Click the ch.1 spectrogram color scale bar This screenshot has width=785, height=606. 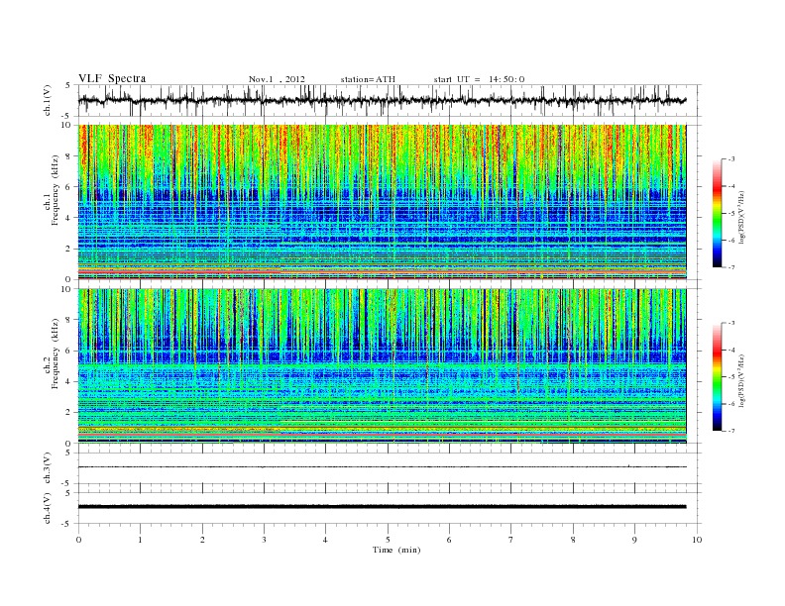pos(717,213)
